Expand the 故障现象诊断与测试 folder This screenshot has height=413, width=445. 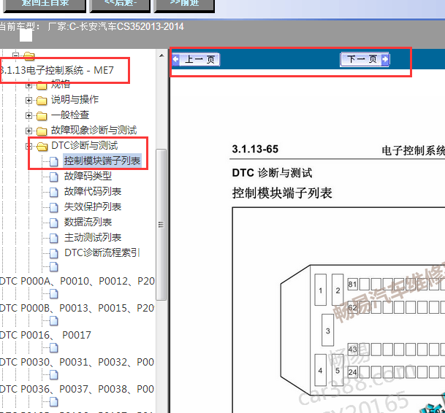(x=28, y=131)
